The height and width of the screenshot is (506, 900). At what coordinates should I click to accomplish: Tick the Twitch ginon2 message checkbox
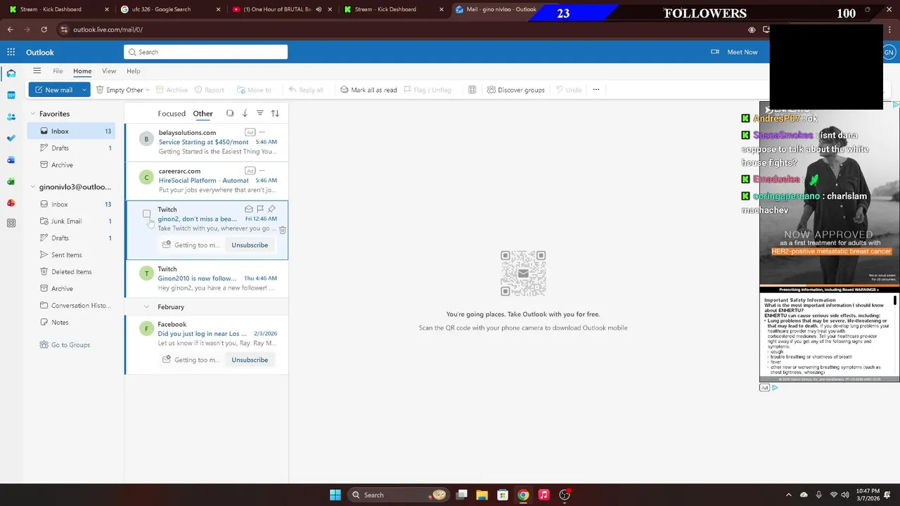coord(146,214)
